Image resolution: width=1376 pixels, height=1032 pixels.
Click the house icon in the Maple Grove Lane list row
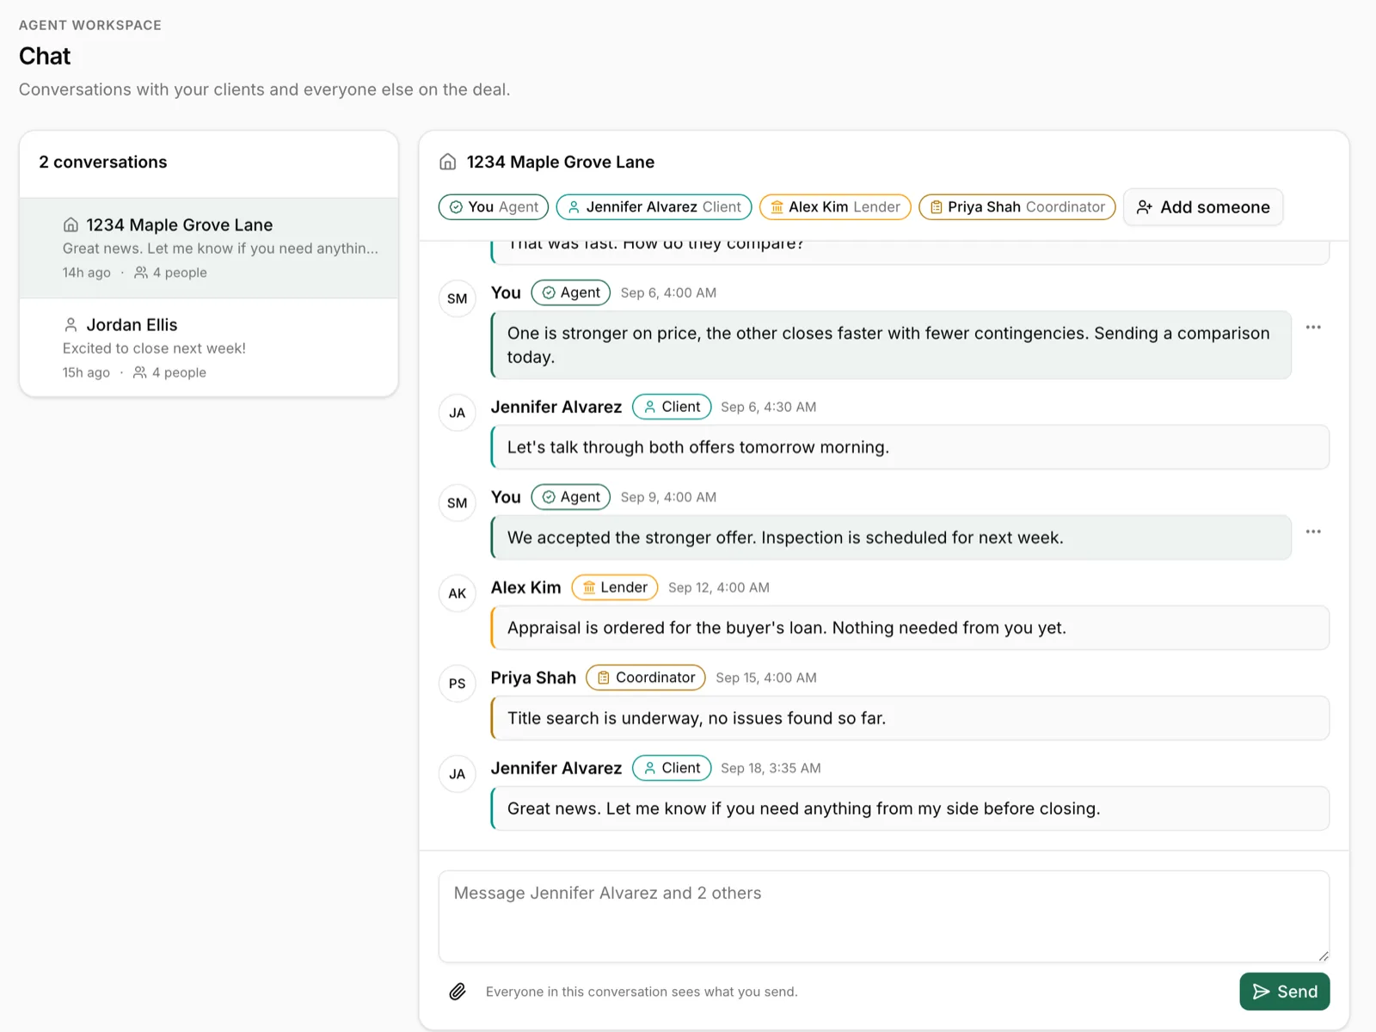point(71,224)
